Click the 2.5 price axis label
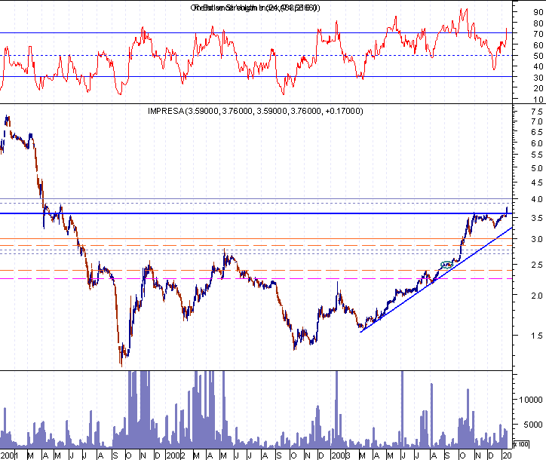This screenshot has width=546, height=460. [x=537, y=265]
